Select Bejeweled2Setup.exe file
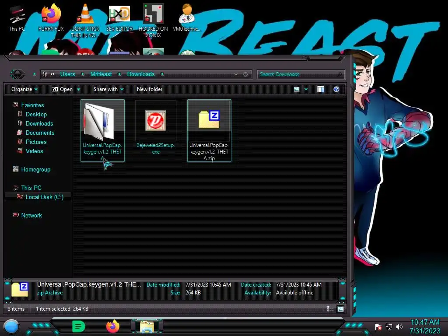The height and width of the screenshot is (336, 448). tap(156, 128)
